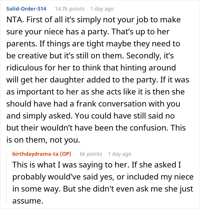The height and width of the screenshot is (209, 200).
Task: Click the last word 'assume.' in the reply
Action: coord(28,201)
